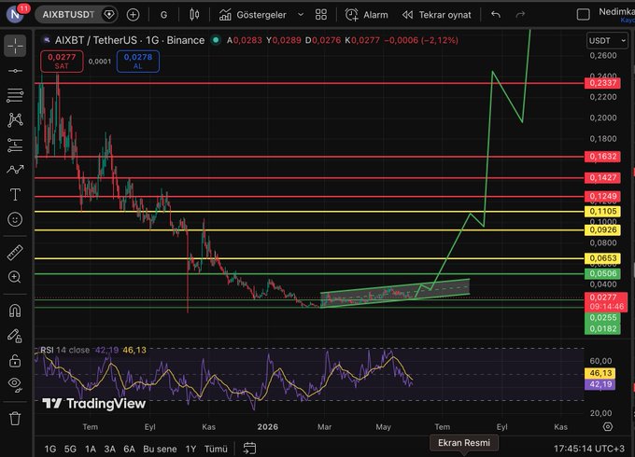The height and width of the screenshot is (457, 635).
Task: Click the 0,0278 AL buy button
Action: click(138, 62)
